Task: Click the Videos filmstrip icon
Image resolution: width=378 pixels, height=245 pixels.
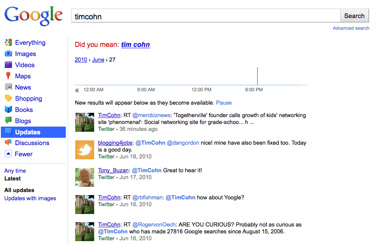Action: [8, 65]
